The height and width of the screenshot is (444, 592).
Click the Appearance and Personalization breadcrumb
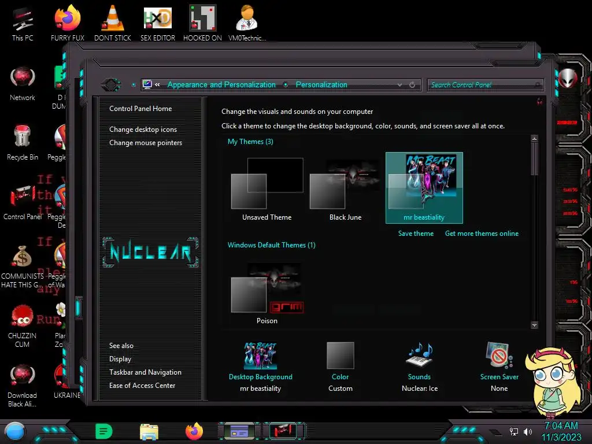(x=221, y=85)
